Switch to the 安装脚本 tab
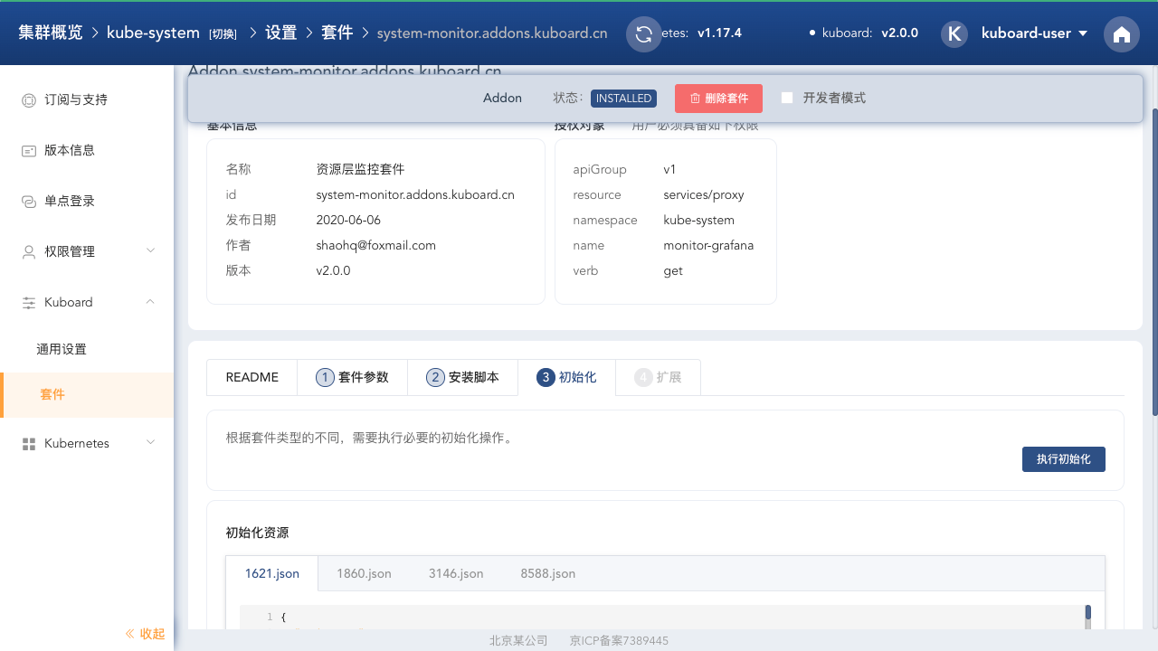The image size is (1158, 651). coord(462,377)
